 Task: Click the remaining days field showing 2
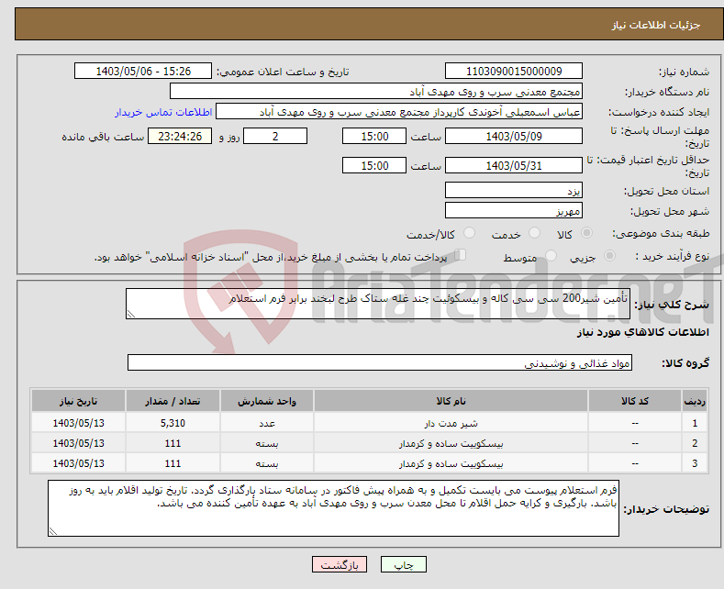point(275,136)
